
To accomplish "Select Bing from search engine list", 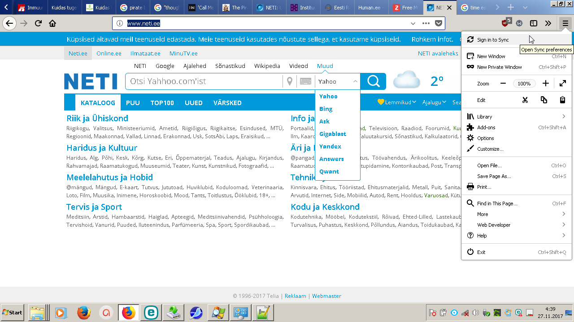I will [326, 109].
